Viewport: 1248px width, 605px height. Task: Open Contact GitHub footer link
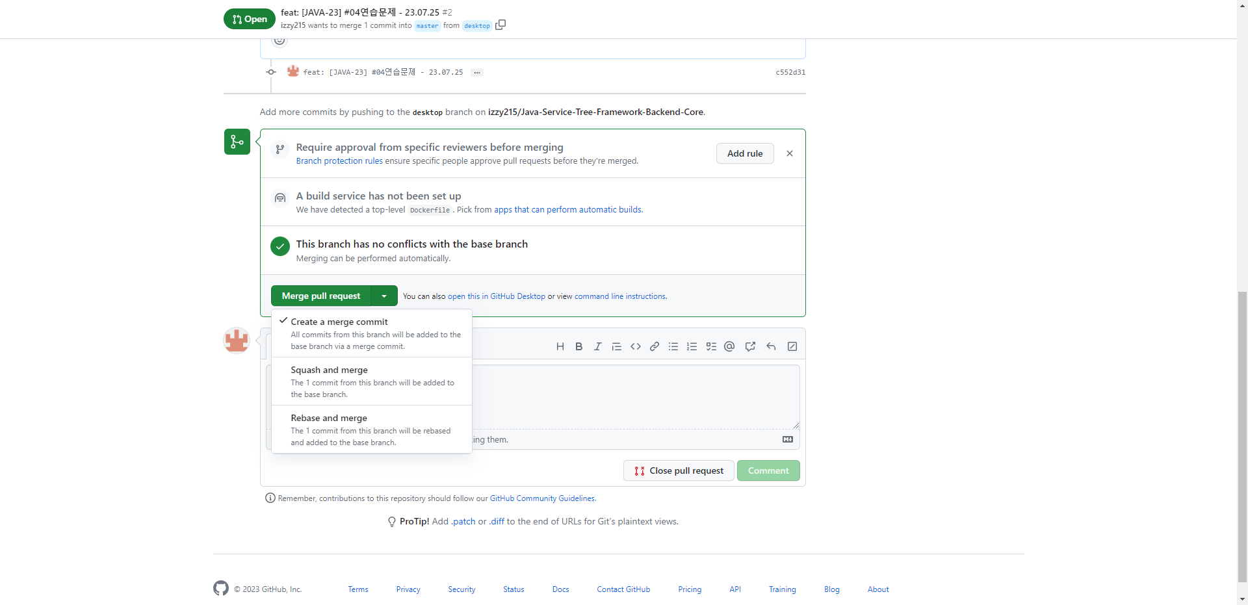[x=623, y=589]
